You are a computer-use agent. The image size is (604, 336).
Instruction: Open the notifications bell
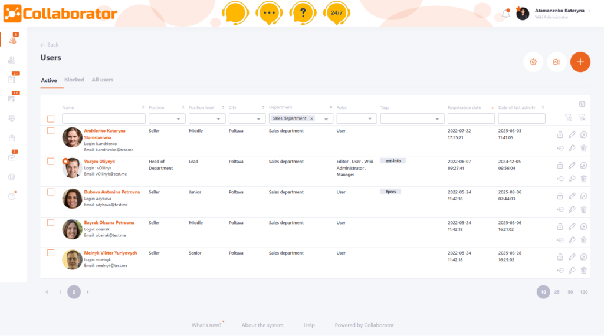pos(505,14)
